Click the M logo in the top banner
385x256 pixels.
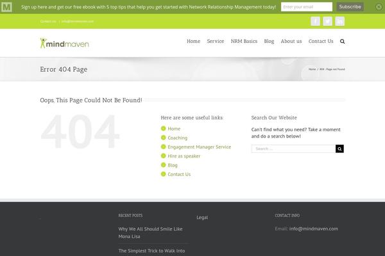click(x=6, y=7)
